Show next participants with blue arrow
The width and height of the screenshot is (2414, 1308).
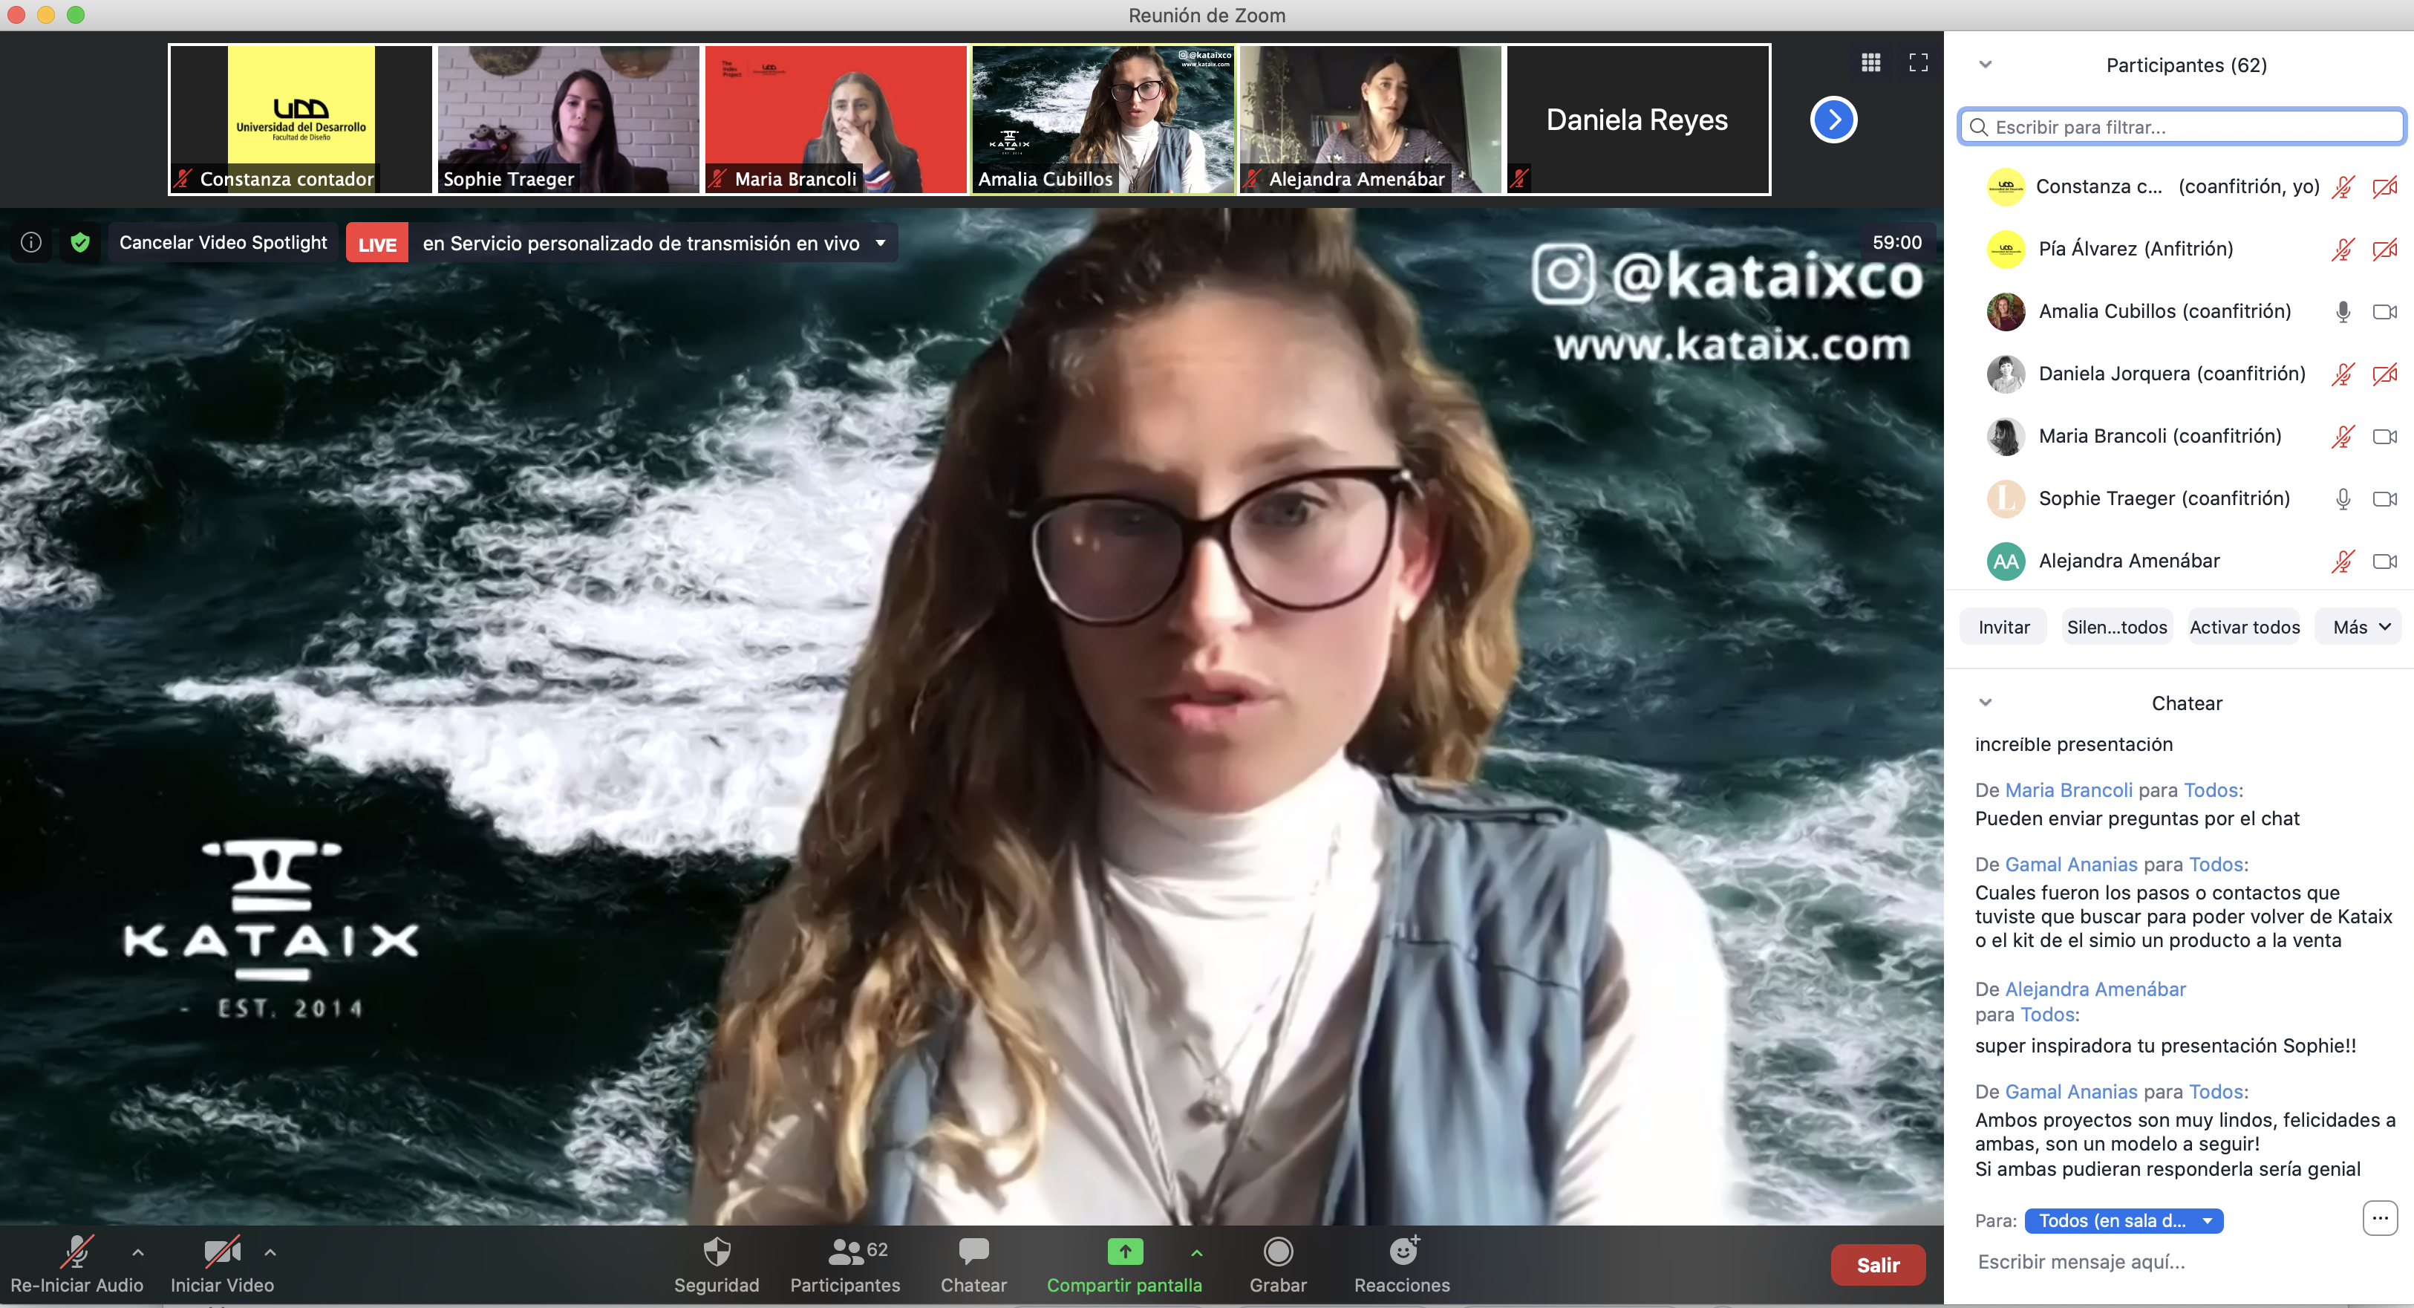(1833, 120)
